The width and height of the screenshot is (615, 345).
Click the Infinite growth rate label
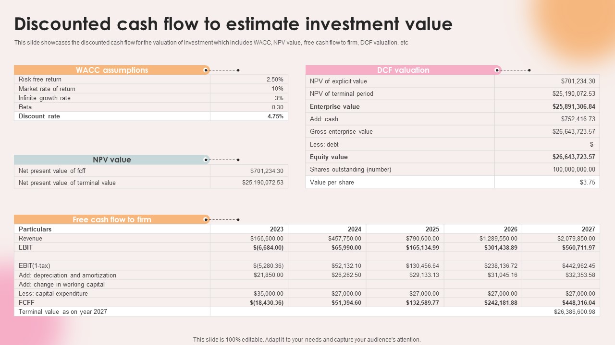45,98
